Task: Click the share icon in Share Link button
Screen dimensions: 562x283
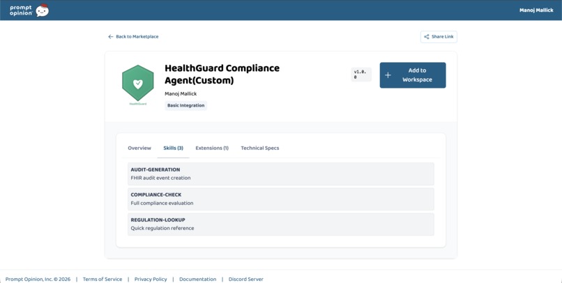Action: point(427,36)
